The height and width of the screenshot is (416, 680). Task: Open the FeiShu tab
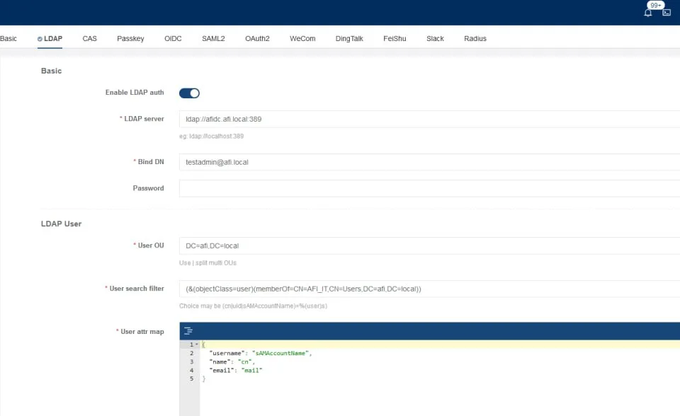[x=395, y=39]
